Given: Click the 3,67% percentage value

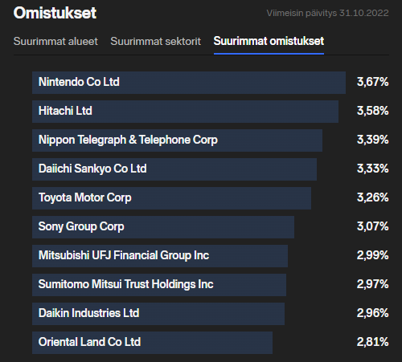Looking at the screenshot, I should [x=372, y=82].
